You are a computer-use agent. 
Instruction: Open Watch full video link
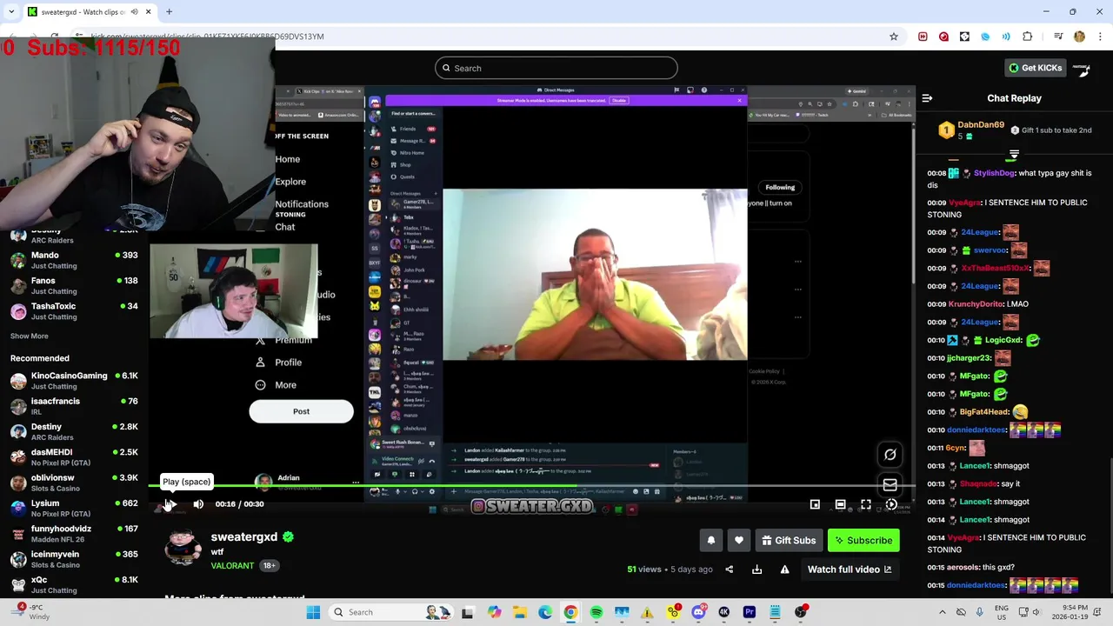pyautogui.click(x=850, y=569)
